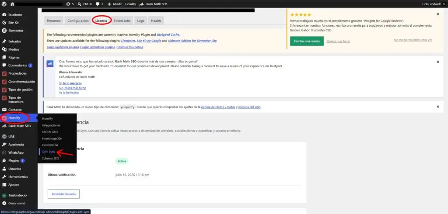Open Comentarios sidebar menu

(18, 66)
